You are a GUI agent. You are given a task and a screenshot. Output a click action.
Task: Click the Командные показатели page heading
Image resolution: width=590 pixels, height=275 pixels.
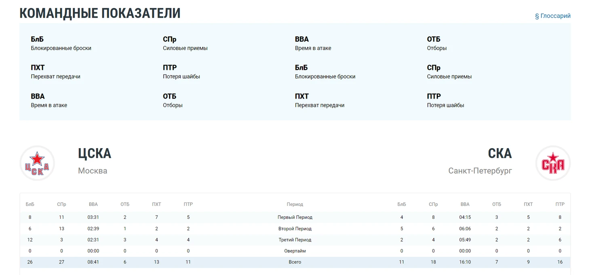tap(100, 13)
